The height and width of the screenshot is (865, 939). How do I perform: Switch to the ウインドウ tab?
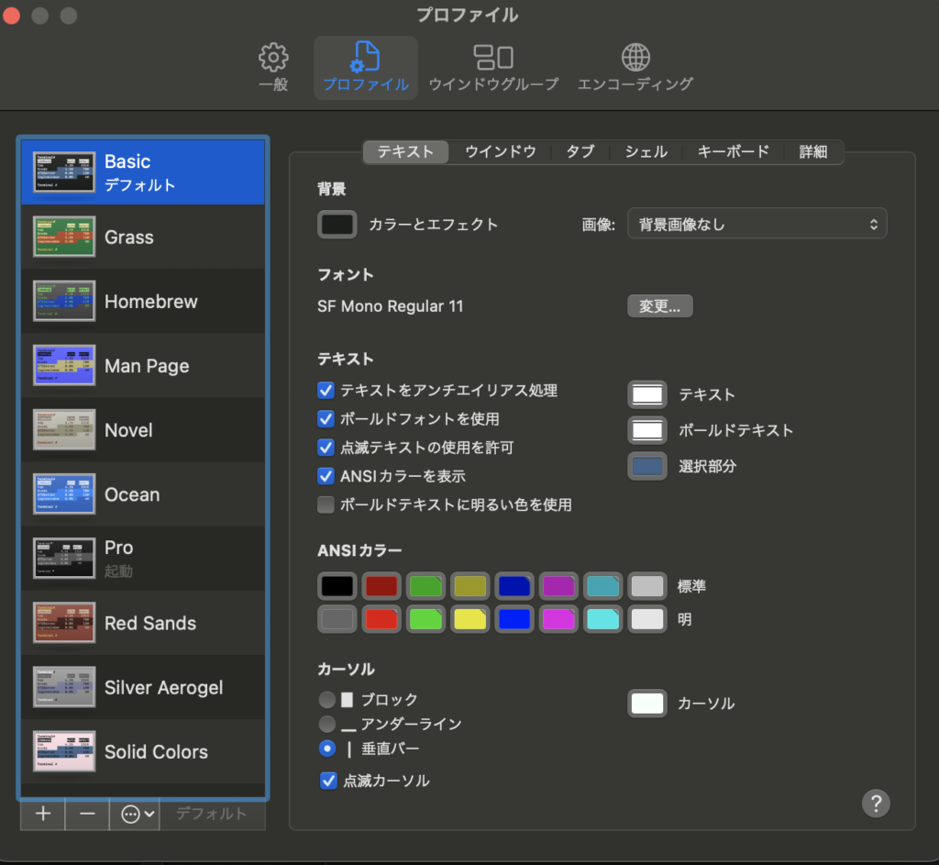(501, 151)
